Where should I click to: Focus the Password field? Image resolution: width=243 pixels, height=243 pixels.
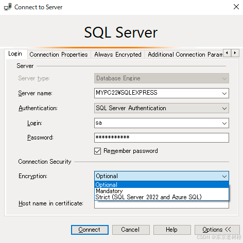[162, 137]
